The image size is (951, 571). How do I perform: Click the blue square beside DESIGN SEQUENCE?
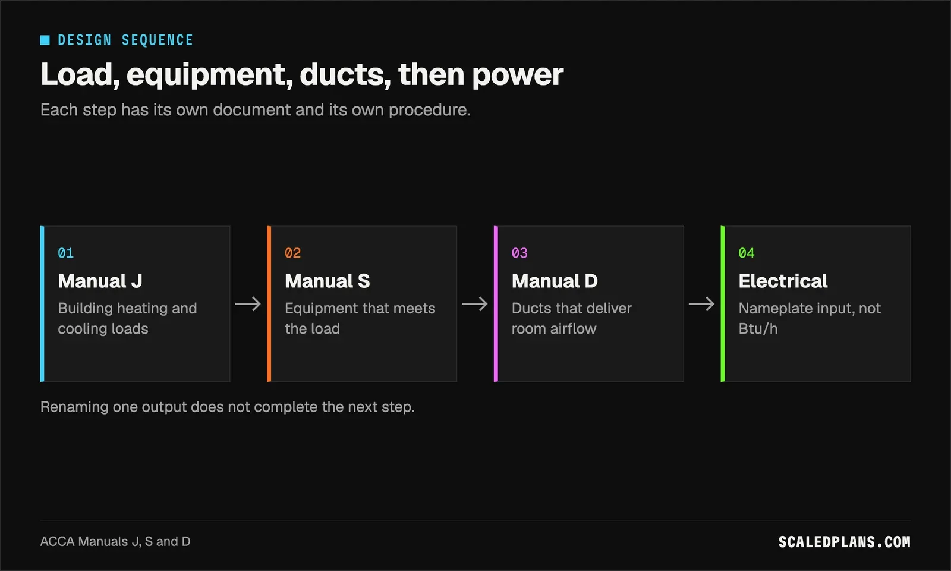tap(45, 40)
